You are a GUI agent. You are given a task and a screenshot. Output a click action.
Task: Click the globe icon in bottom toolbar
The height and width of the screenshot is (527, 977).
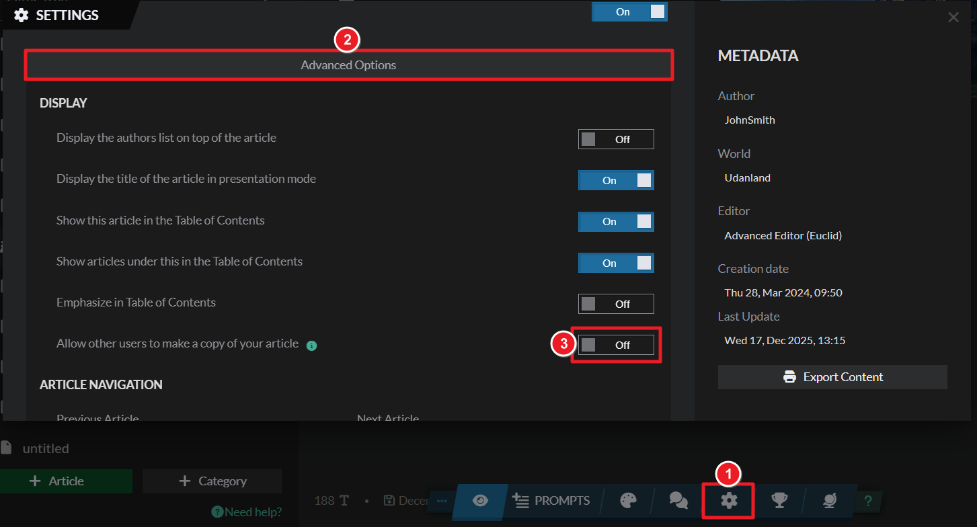830,501
